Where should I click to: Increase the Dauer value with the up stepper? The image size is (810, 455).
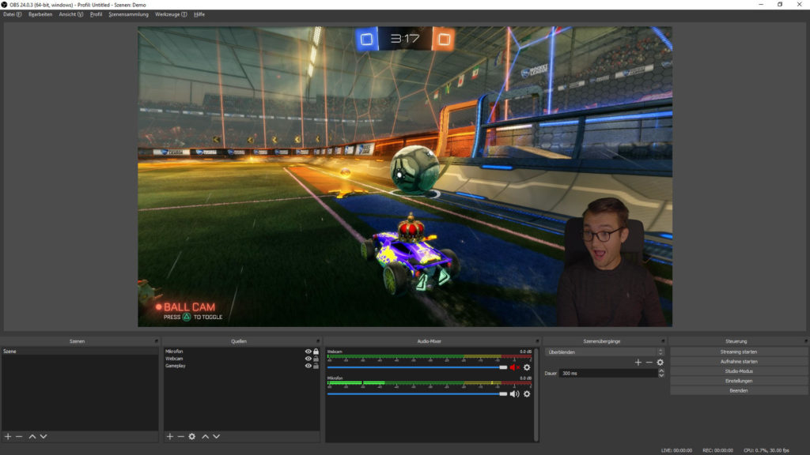coord(661,371)
